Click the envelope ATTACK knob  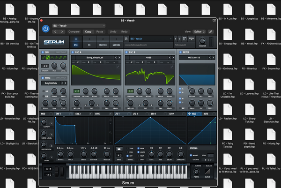point(60,154)
